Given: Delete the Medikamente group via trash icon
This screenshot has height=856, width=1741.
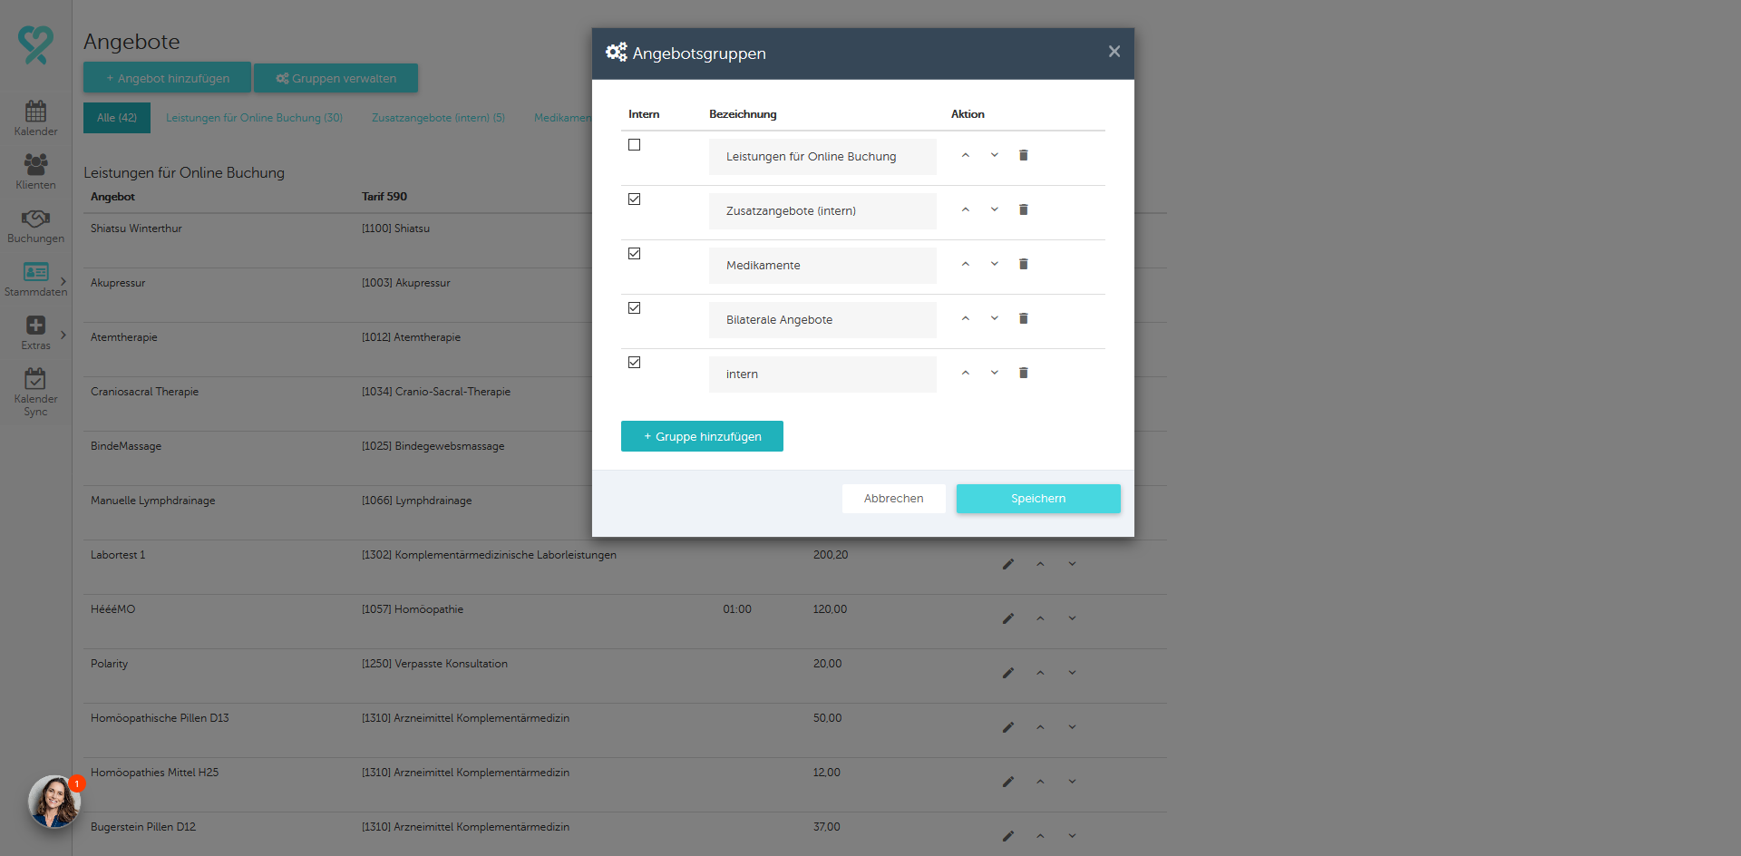Looking at the screenshot, I should click(1023, 264).
